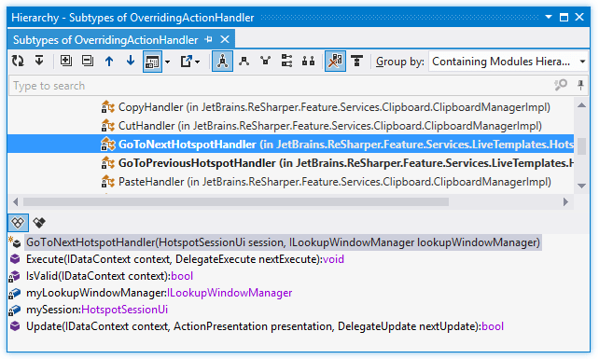Click the Collapse All icon in the toolbar
Viewport: 599px width, 359px height.
pos(88,61)
